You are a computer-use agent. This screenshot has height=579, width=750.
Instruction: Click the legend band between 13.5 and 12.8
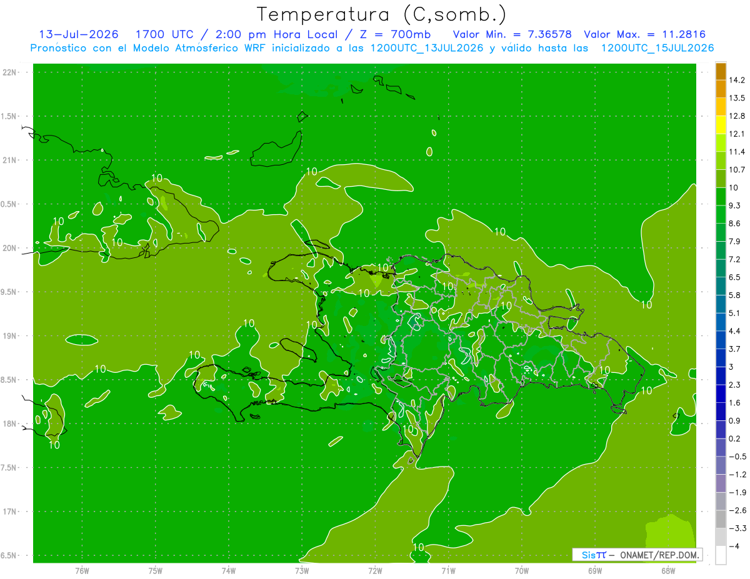[721, 107]
